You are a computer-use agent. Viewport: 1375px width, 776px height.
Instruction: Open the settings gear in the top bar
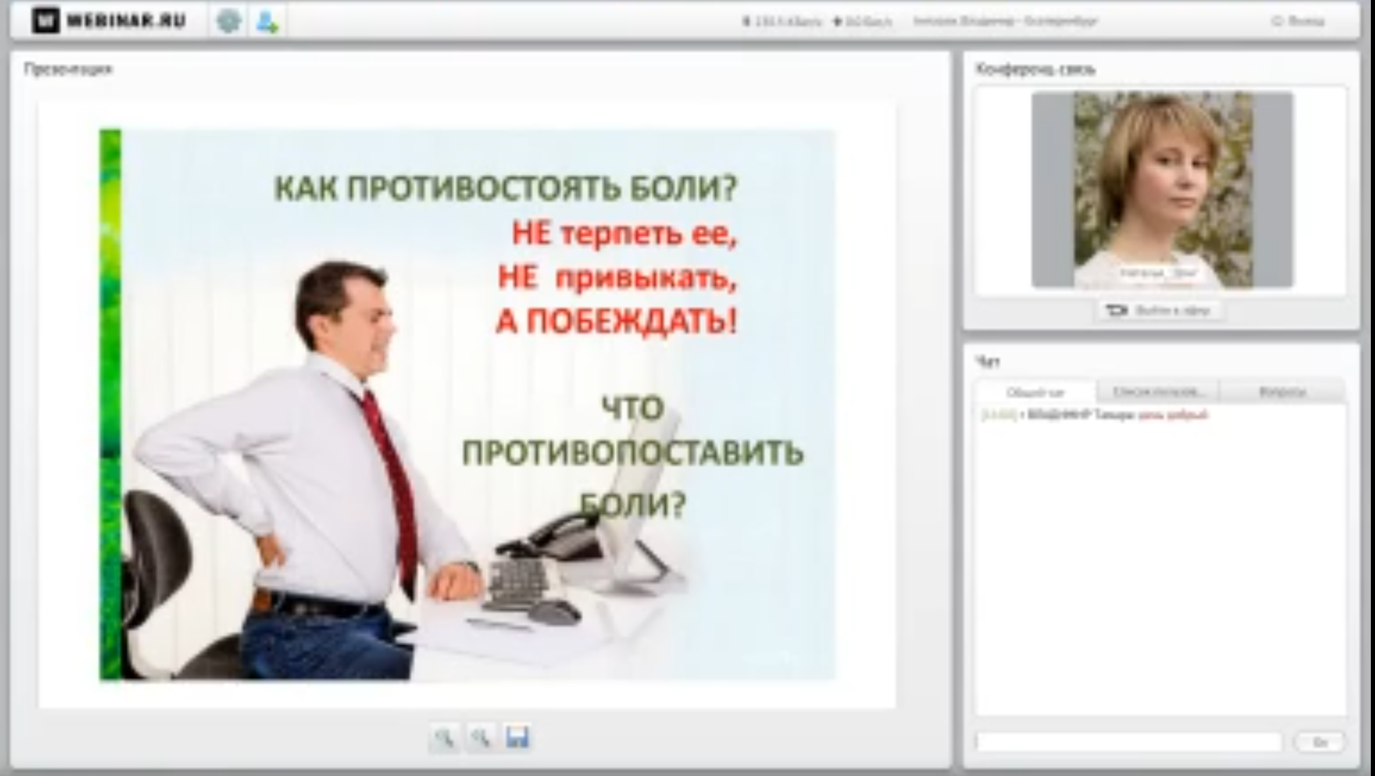pos(229,21)
